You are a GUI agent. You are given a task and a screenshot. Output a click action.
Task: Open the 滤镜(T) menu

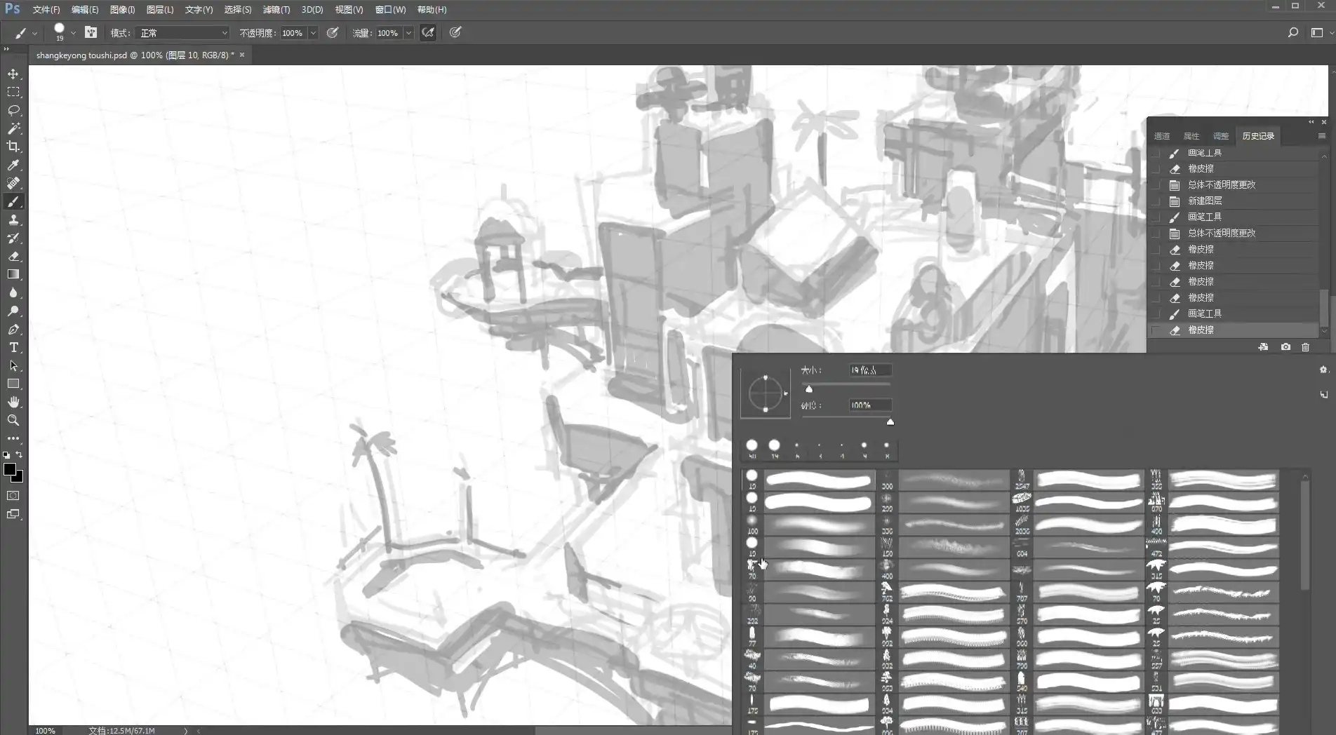(x=276, y=10)
